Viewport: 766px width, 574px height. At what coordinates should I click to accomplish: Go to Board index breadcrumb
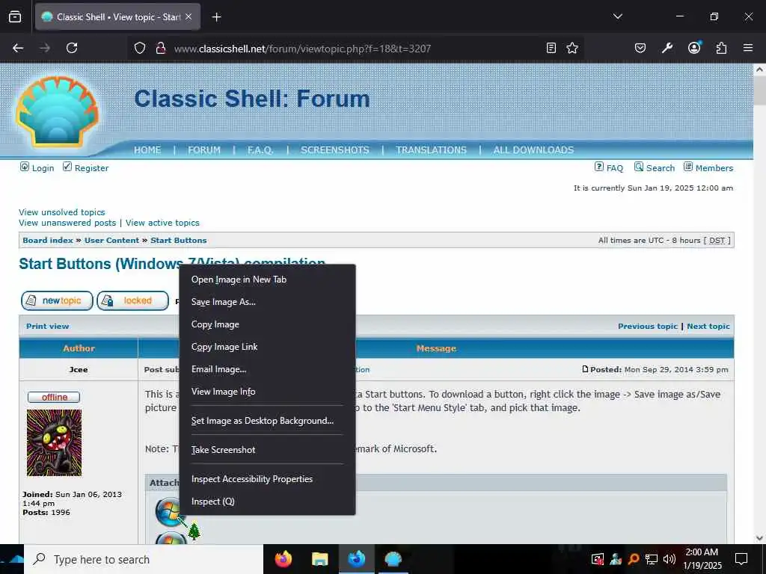[x=48, y=240]
